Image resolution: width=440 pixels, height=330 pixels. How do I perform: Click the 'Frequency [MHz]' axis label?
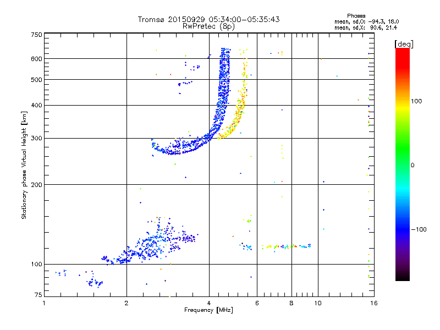(208, 310)
